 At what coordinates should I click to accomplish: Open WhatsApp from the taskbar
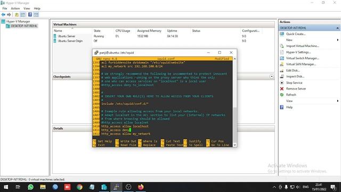30,187
